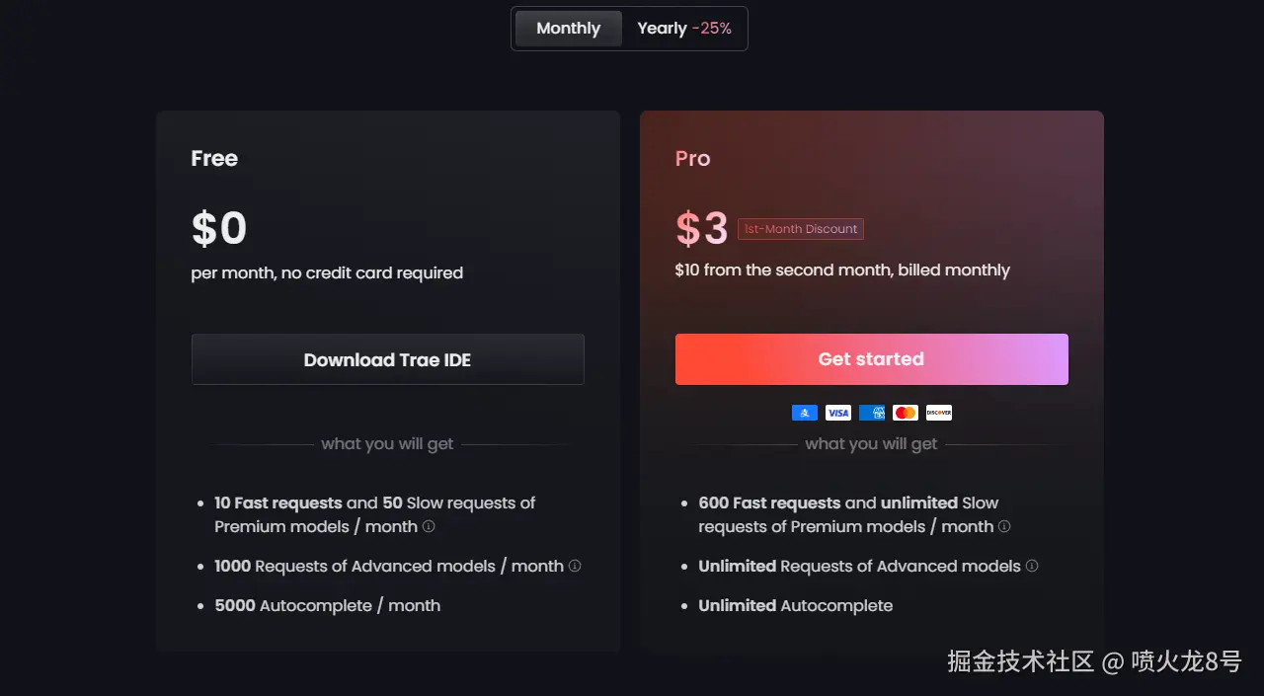Click the Mastercard payment icon

(905, 412)
